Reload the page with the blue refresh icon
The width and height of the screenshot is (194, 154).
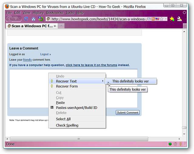click(x=26, y=19)
